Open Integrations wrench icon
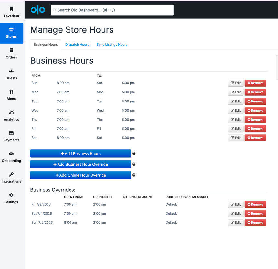 [x=11, y=174]
